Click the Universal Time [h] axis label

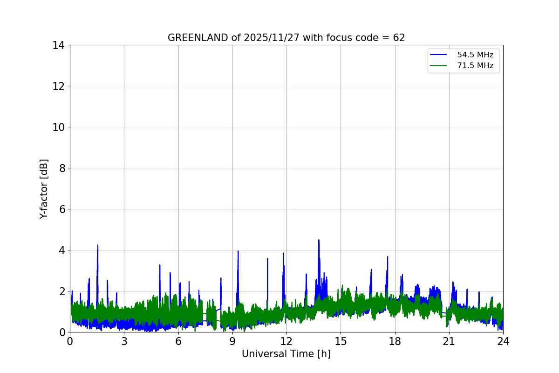pyautogui.click(x=286, y=354)
